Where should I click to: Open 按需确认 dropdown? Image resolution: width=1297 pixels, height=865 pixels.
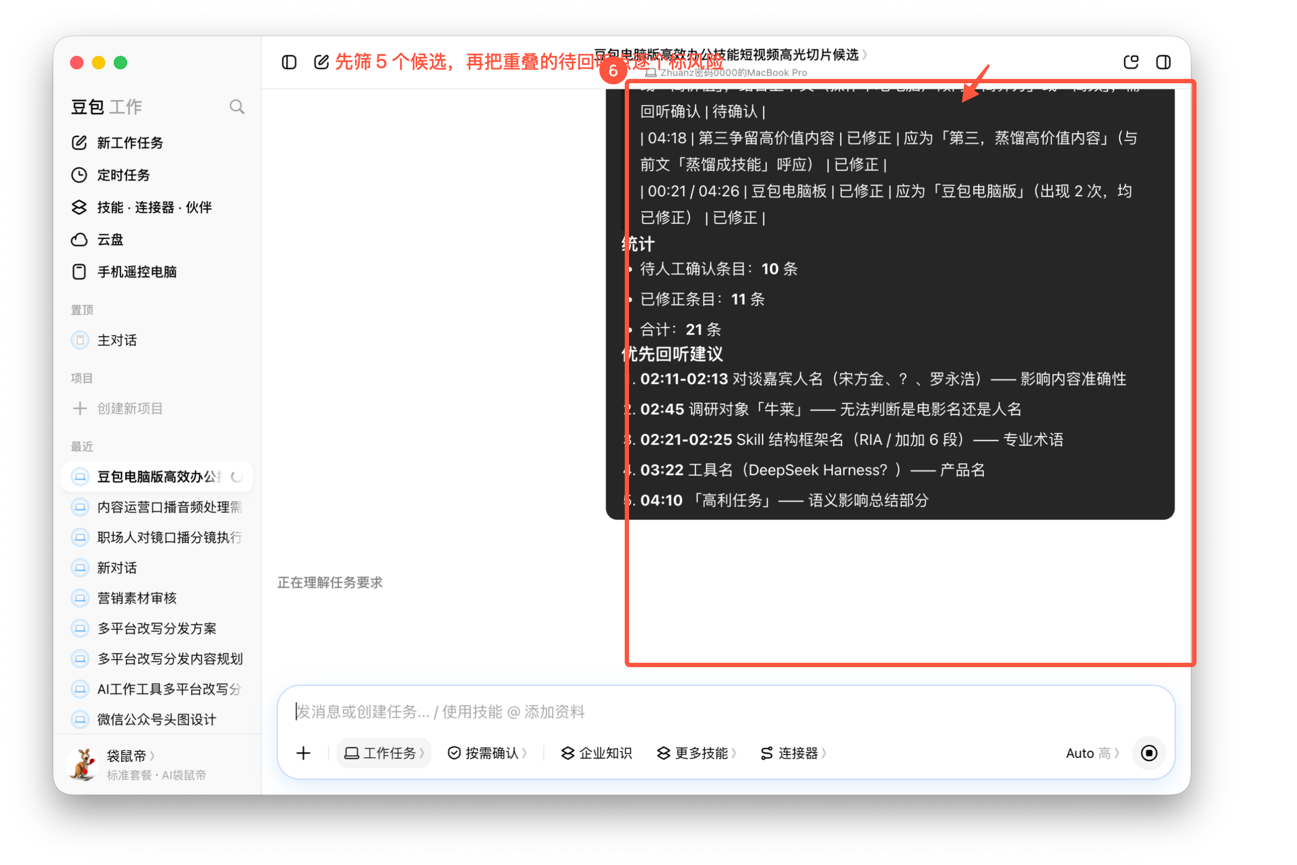tap(487, 753)
